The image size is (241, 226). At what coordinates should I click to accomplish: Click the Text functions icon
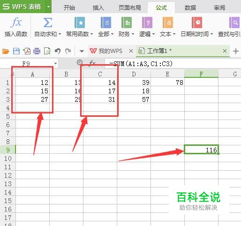(168, 23)
